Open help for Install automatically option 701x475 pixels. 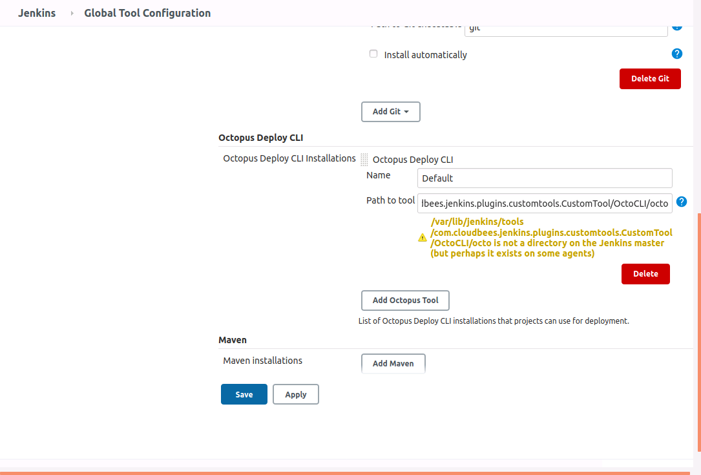[x=676, y=54]
